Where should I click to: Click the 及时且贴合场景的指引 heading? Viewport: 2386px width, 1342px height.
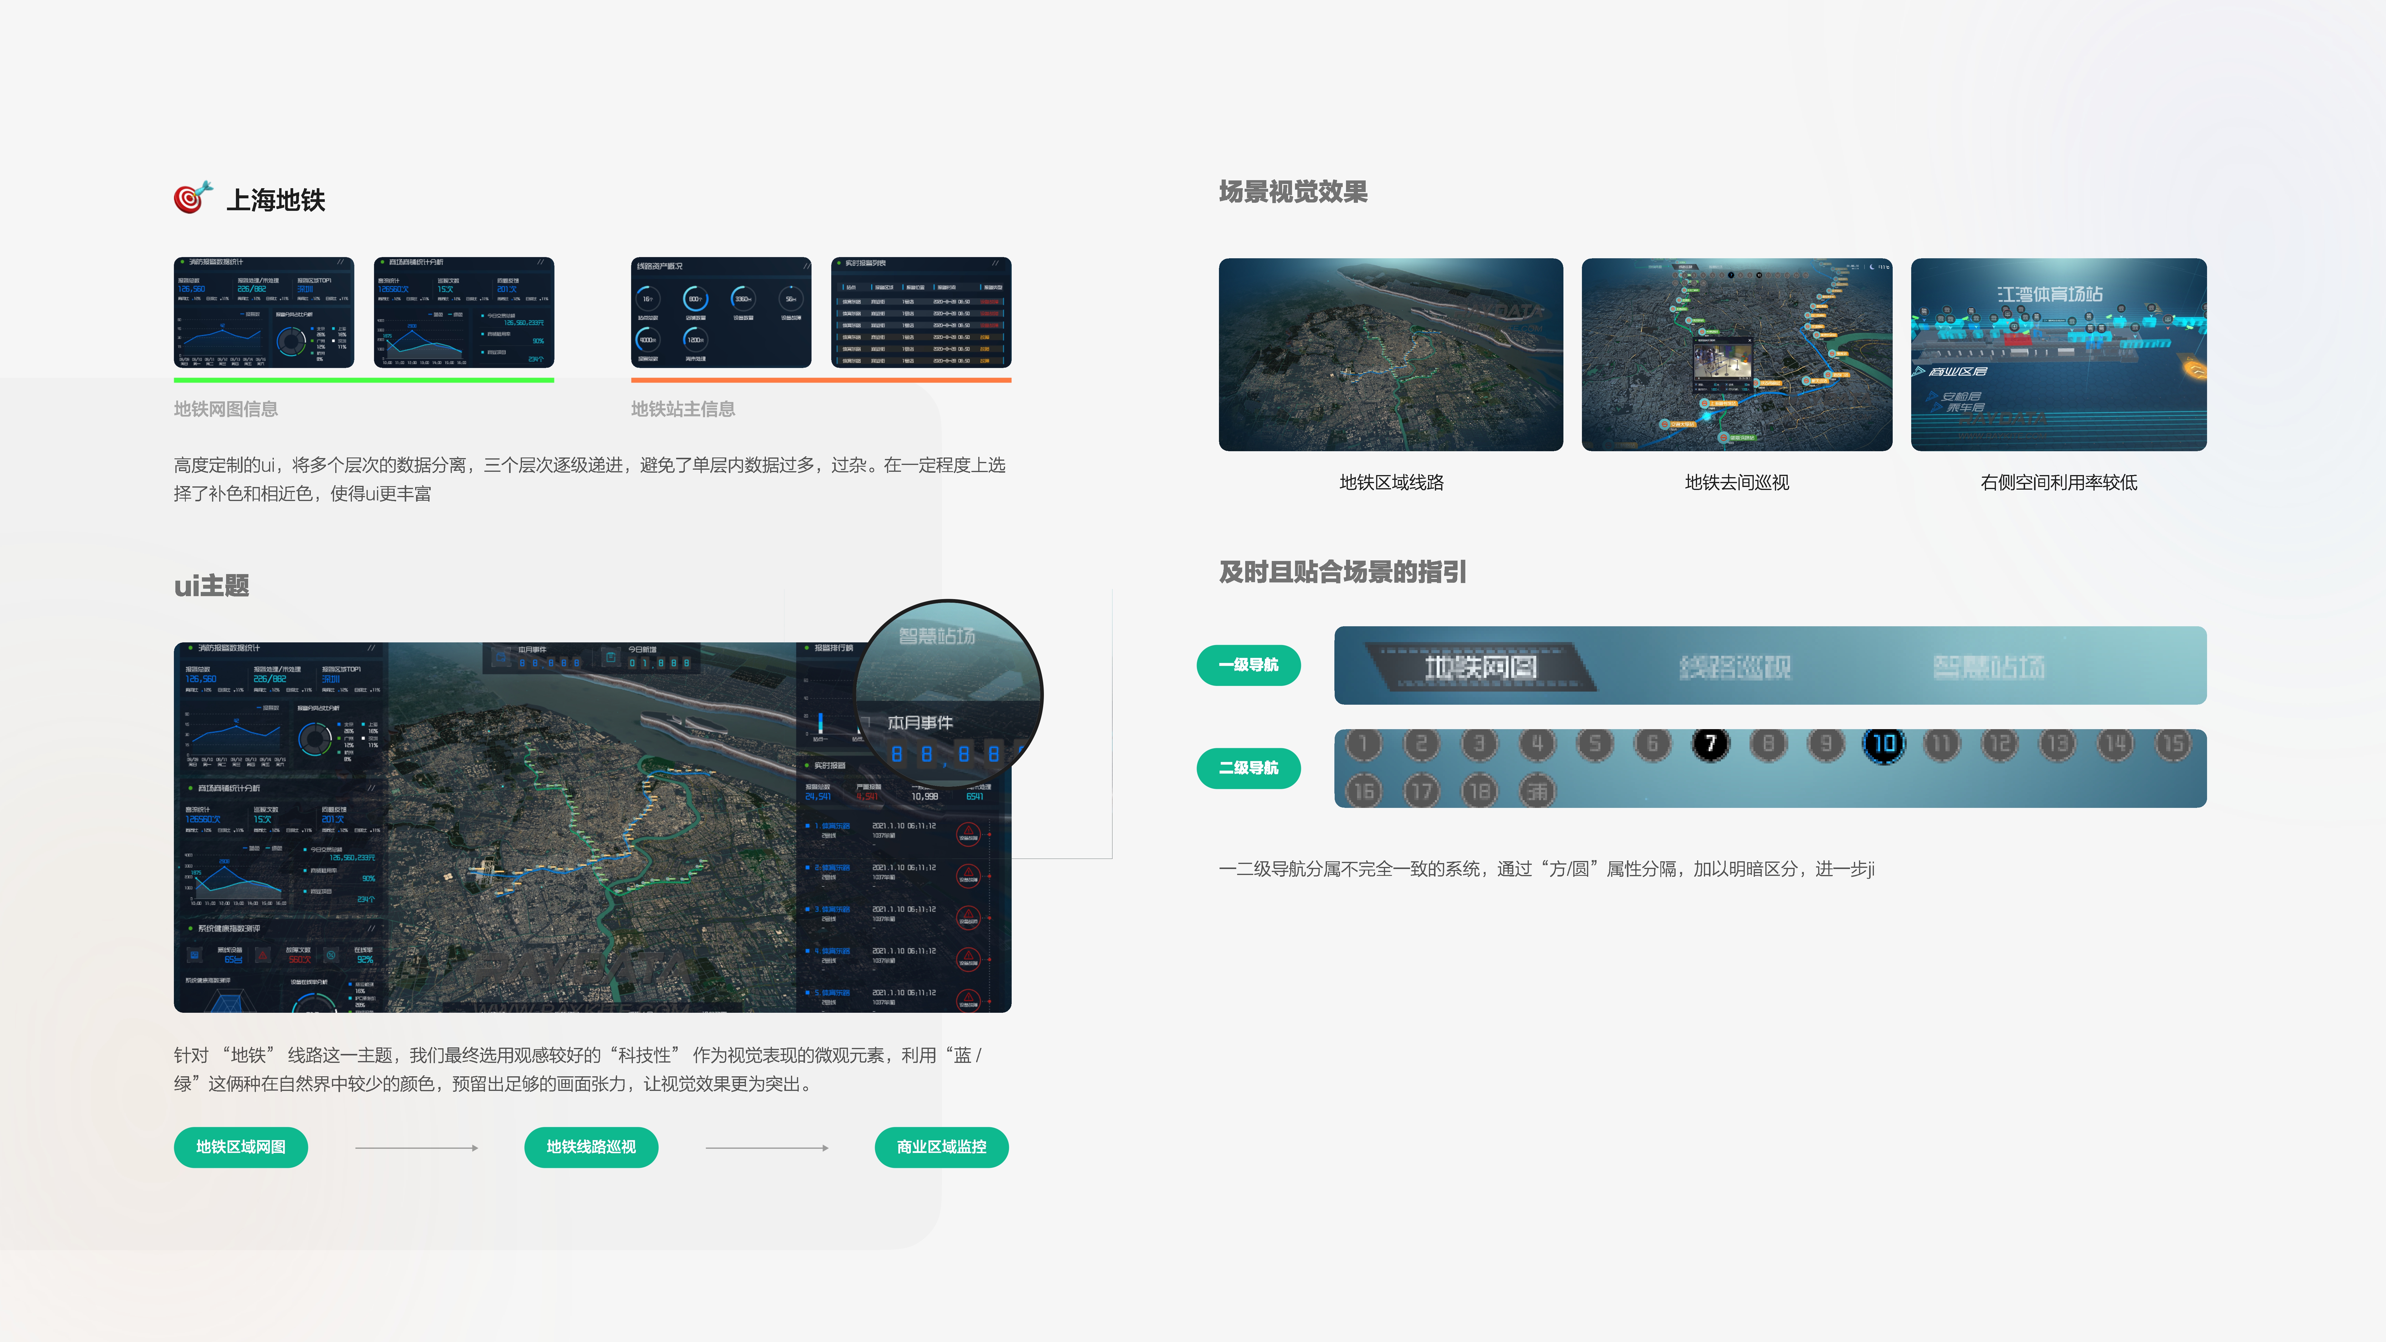tap(1343, 572)
